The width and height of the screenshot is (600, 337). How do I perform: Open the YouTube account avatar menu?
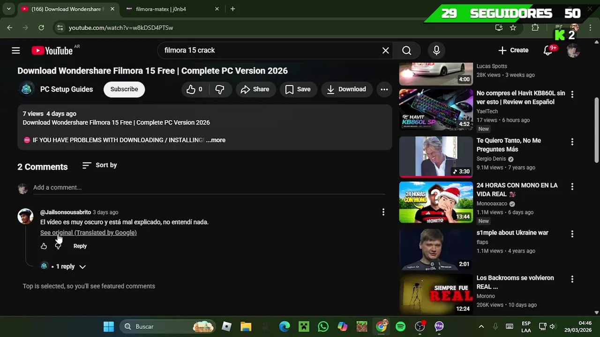point(573,51)
